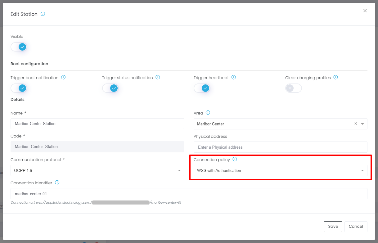Click the info icon beside Edit Station title
This screenshot has width=378, height=243.
[43, 14]
